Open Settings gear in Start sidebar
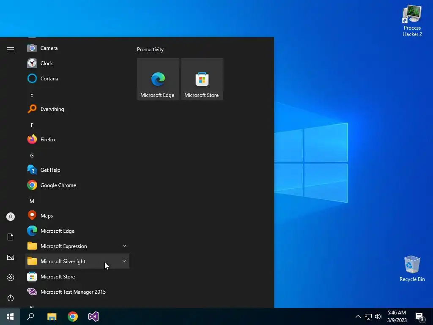 click(x=11, y=278)
